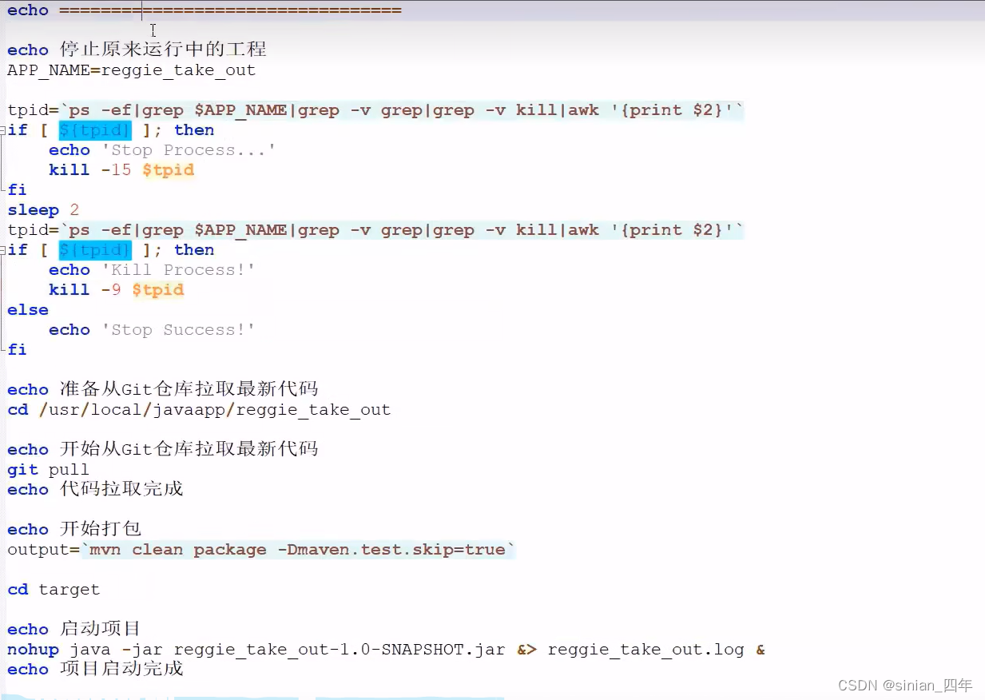Click the 'kill -9' command

pos(85,290)
